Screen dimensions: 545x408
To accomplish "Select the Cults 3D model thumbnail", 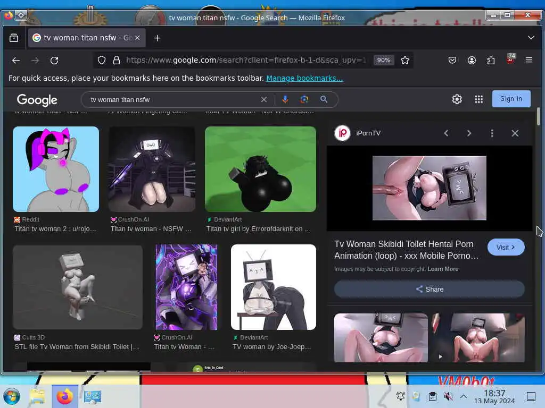I will (x=78, y=287).
